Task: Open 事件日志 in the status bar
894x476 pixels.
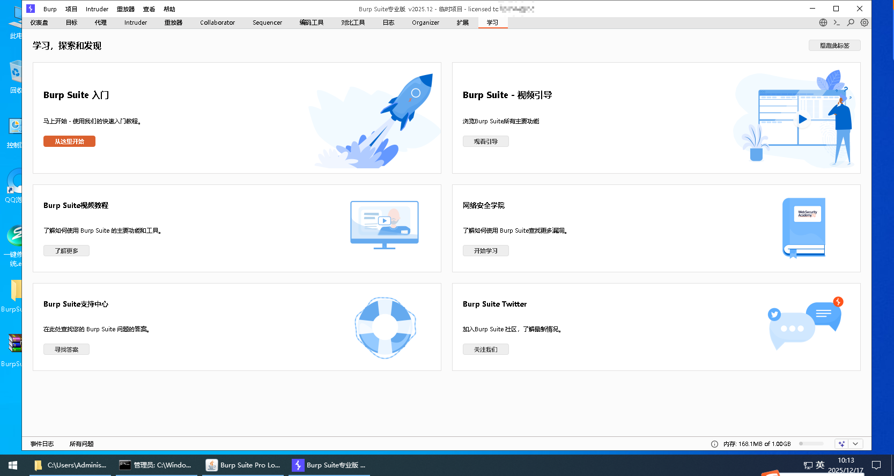Action: 42,444
